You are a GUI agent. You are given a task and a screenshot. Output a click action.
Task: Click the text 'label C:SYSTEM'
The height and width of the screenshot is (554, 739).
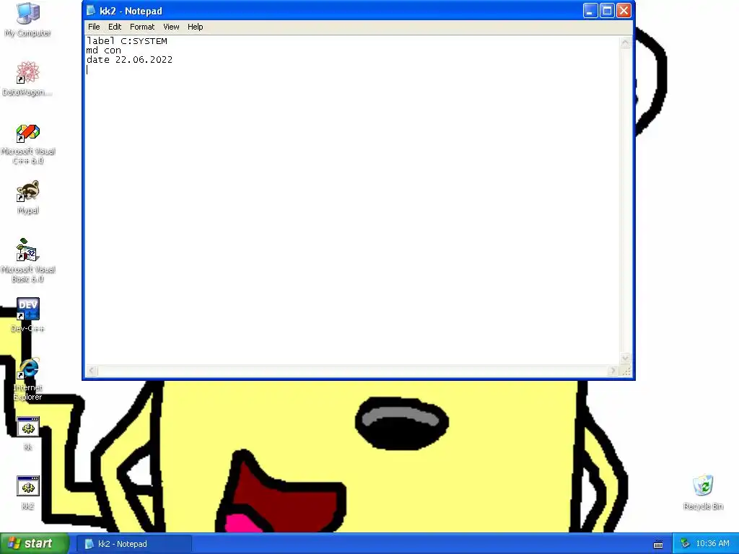point(127,41)
